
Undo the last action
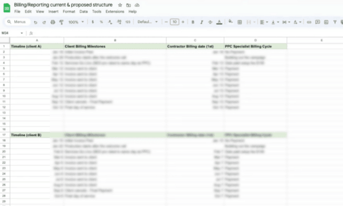[35, 22]
